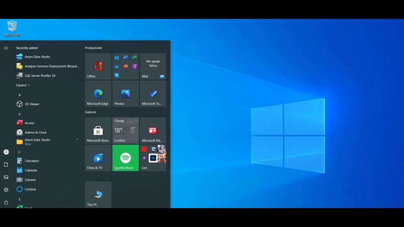The height and width of the screenshot is (227, 404).
Task: Launch Access from the app list
Action: point(47,123)
